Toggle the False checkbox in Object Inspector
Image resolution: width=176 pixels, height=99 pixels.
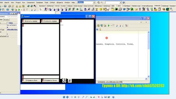coord(8,23)
